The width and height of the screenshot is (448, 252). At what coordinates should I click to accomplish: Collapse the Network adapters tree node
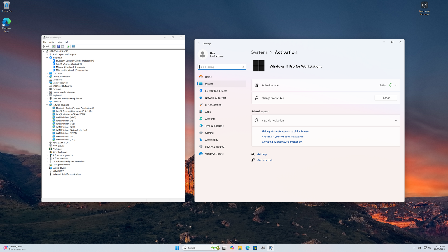[47, 105]
